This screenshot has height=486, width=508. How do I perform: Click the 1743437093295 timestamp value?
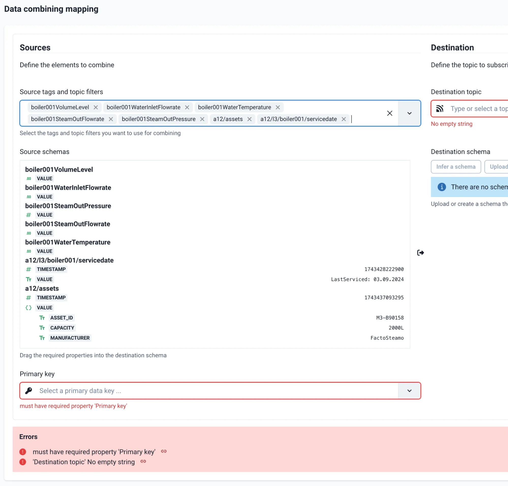384,298
